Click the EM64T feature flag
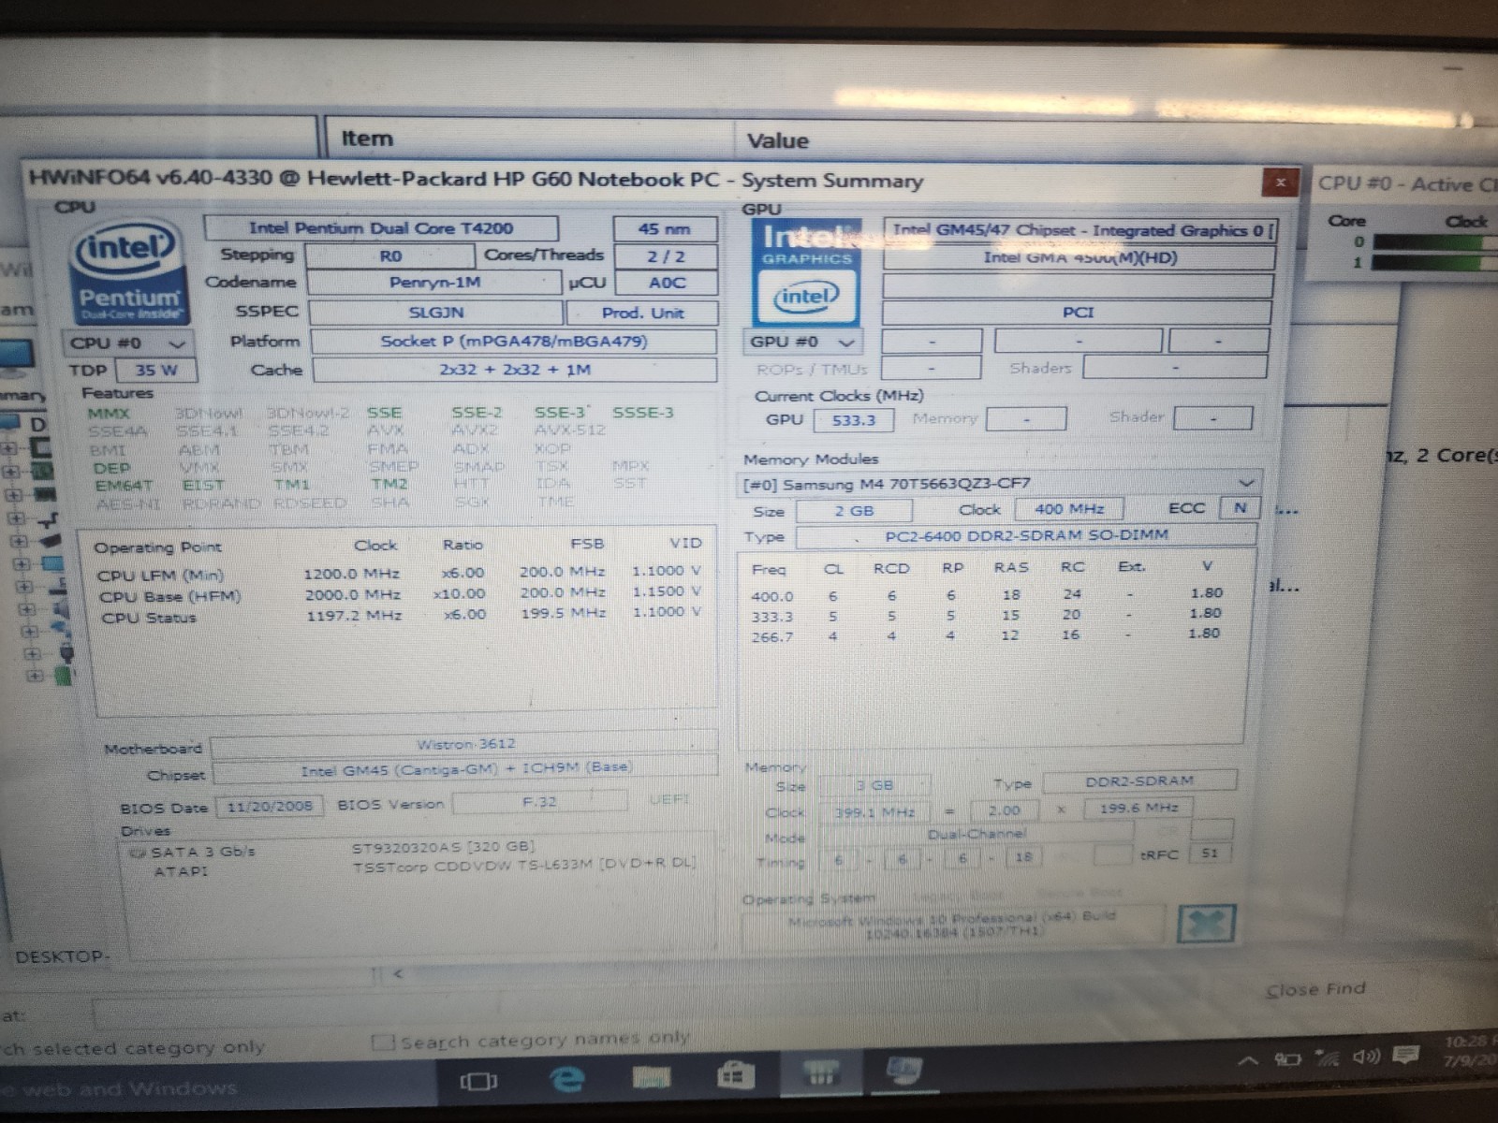Screen dimensions: 1498x1123 [124, 486]
